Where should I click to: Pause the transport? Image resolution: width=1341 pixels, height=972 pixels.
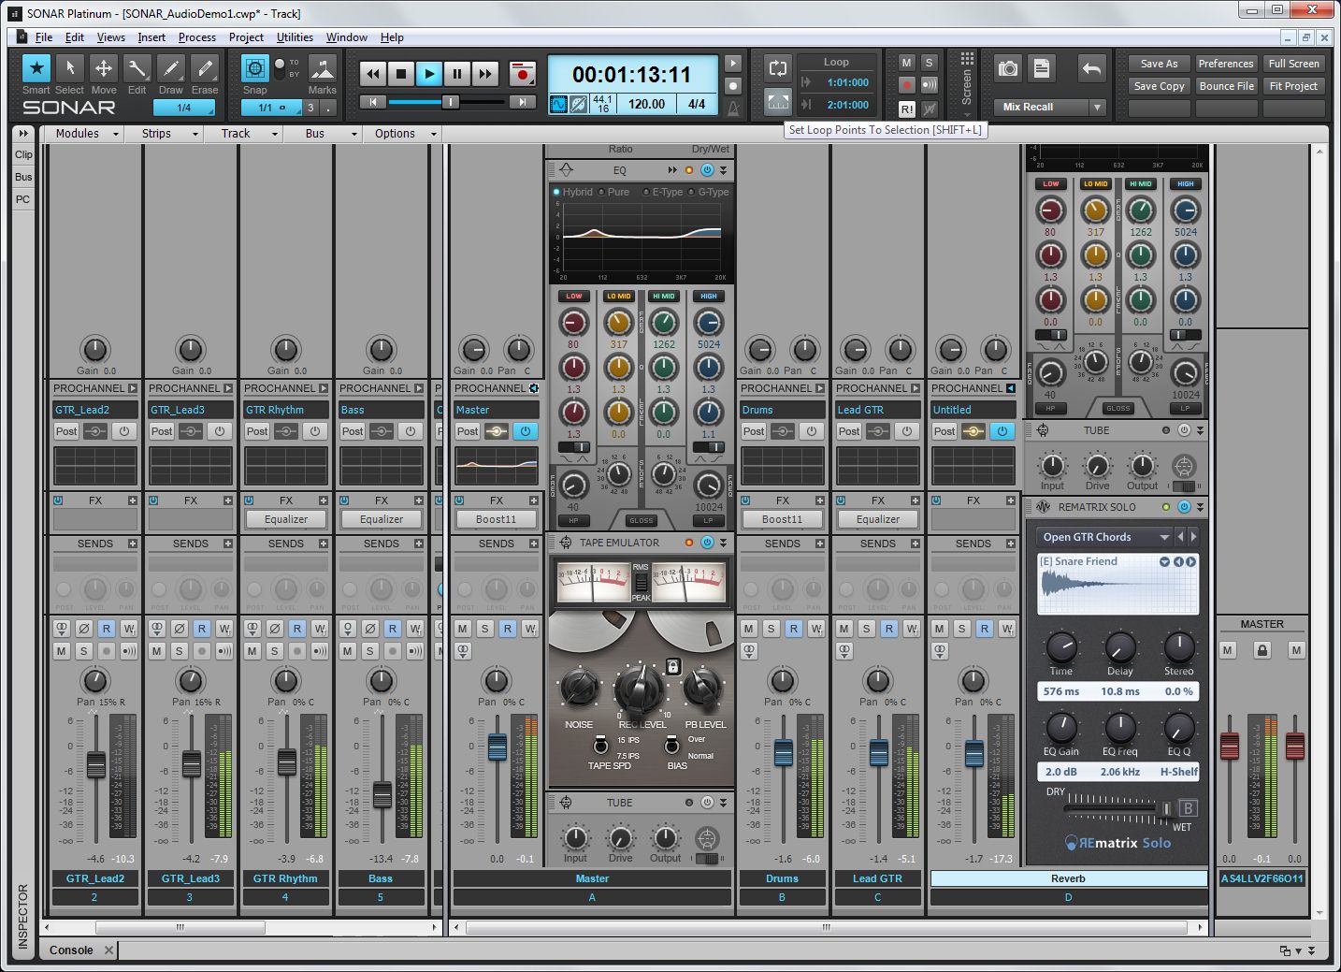tap(457, 74)
